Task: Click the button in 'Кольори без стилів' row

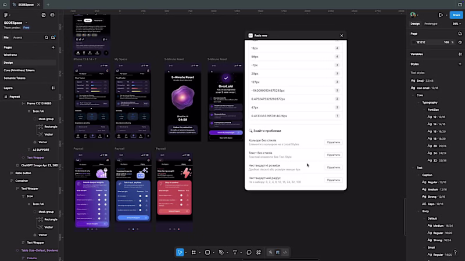Action: point(333,142)
